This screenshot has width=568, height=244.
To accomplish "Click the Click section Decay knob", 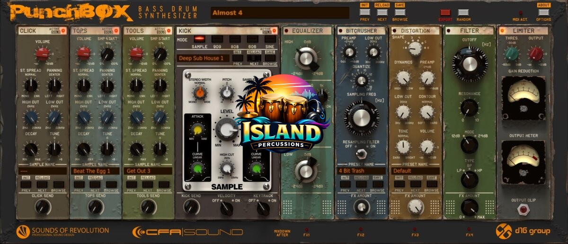I will [31, 149].
